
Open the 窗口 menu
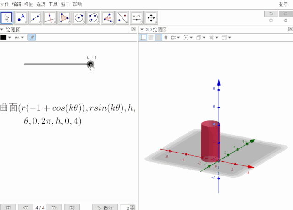tap(65, 4)
